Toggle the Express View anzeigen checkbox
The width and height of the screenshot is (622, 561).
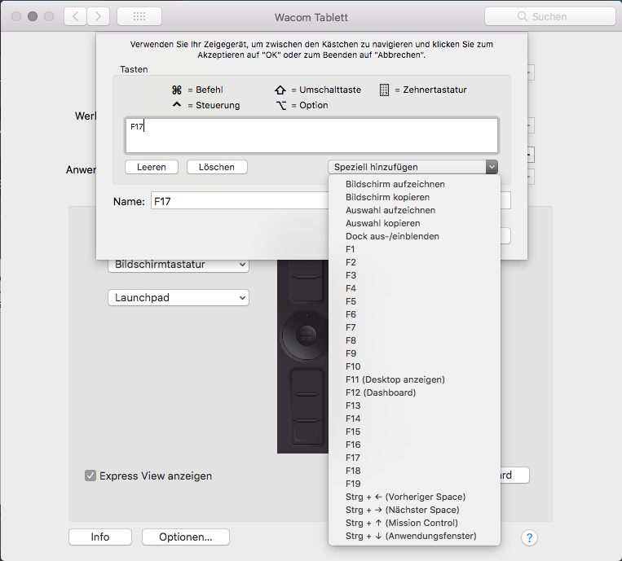coord(90,476)
